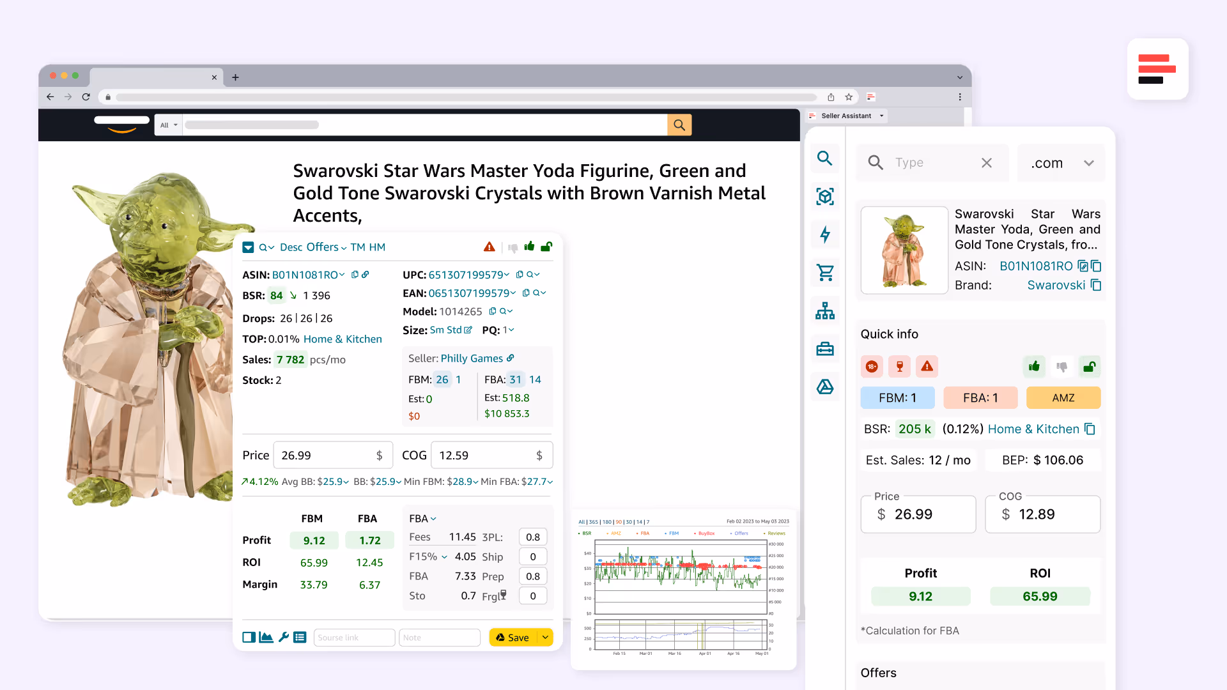Select the All chart range

582,522
